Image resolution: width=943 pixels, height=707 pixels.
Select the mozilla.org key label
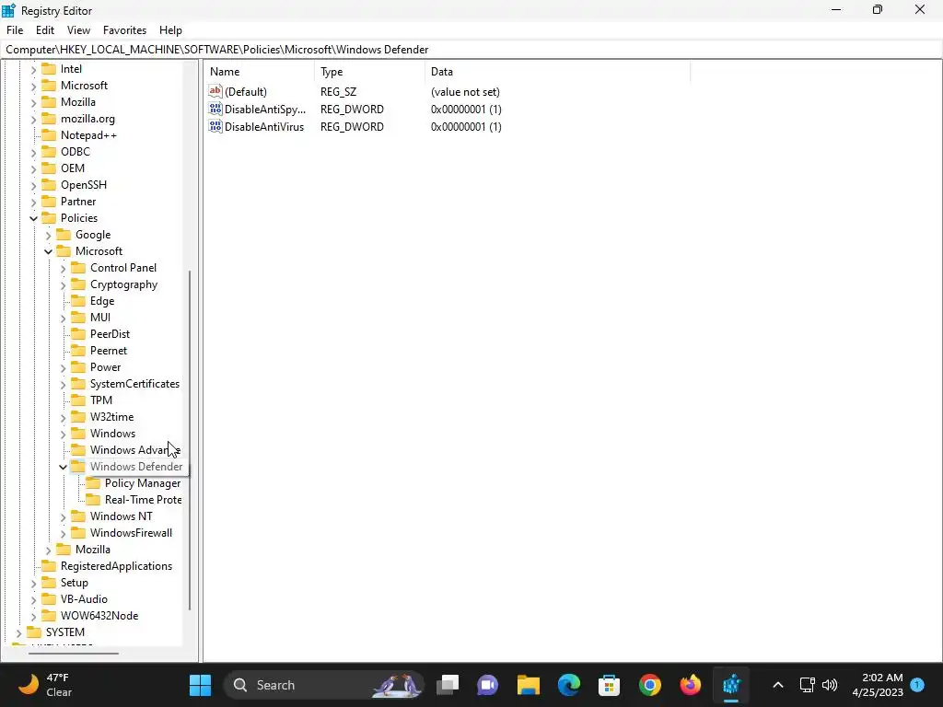[87, 119]
